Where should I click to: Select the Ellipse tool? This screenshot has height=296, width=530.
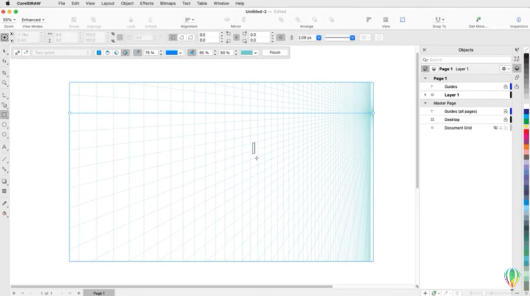pos(4,125)
